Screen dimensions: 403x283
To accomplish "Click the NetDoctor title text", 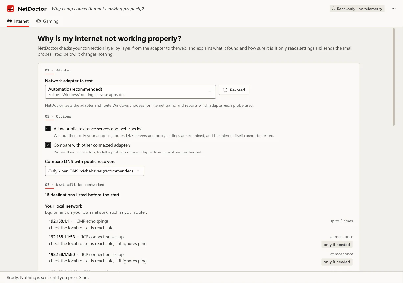I will 32,9.
